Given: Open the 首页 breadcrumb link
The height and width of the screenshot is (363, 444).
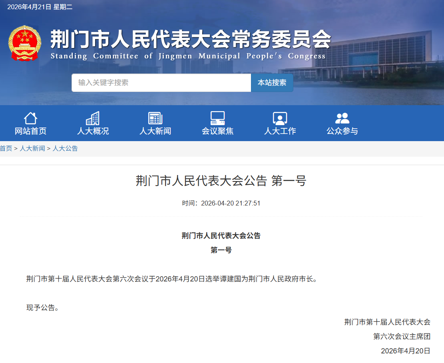Looking at the screenshot, I should 6,148.
